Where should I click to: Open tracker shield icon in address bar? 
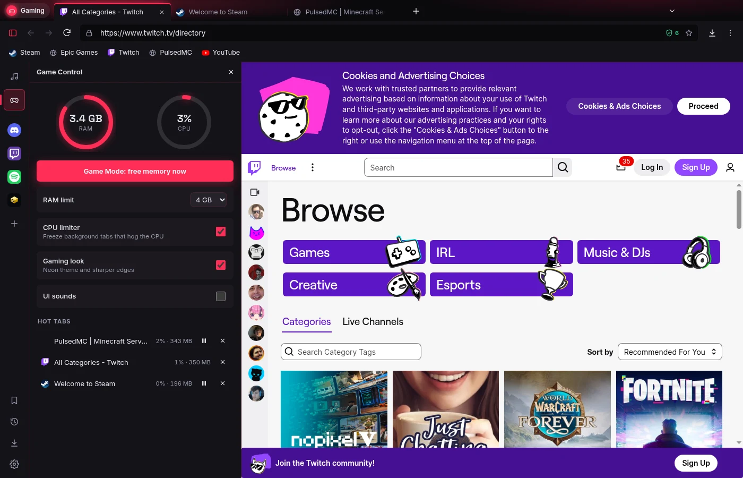click(x=672, y=33)
